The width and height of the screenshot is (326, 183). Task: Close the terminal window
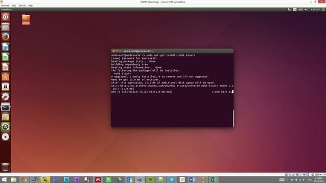pyautogui.click(x=114, y=51)
